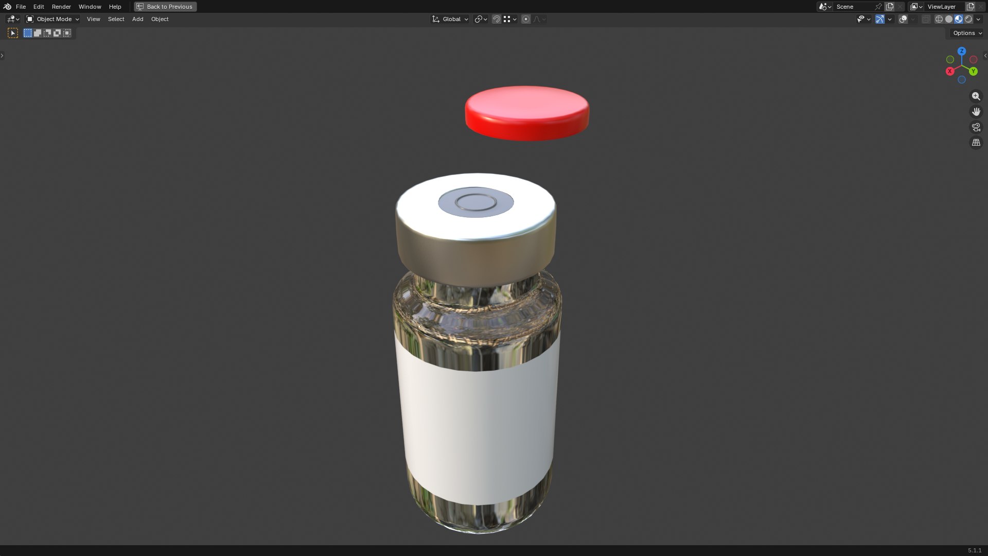Click the negative Z axis gizmo circle
988x556 pixels.
pyautogui.click(x=962, y=80)
